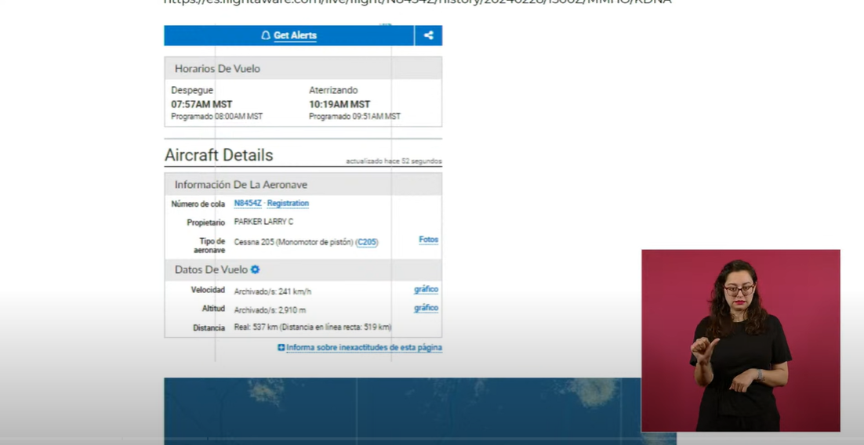Click the bell icon for alerts
Screen dimensions: 864x445
(x=266, y=35)
